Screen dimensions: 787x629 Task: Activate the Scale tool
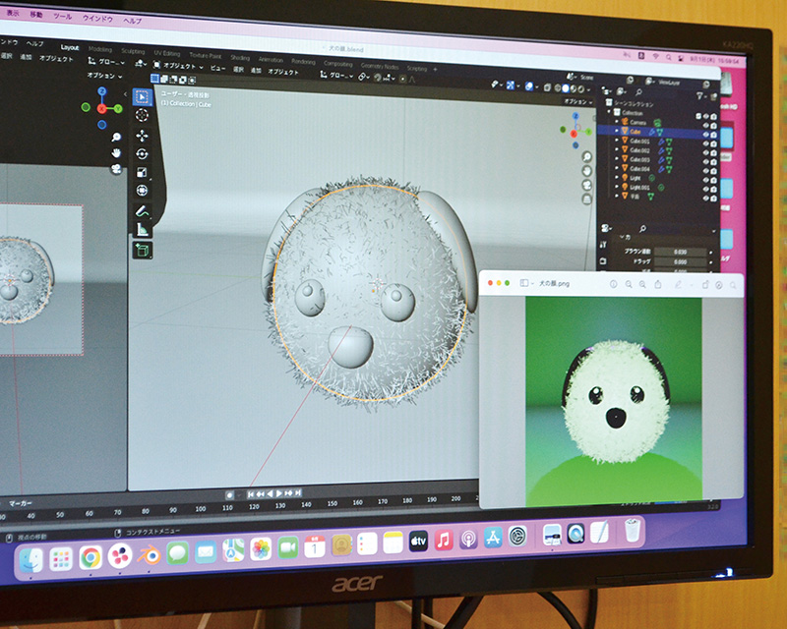pyautogui.click(x=142, y=172)
